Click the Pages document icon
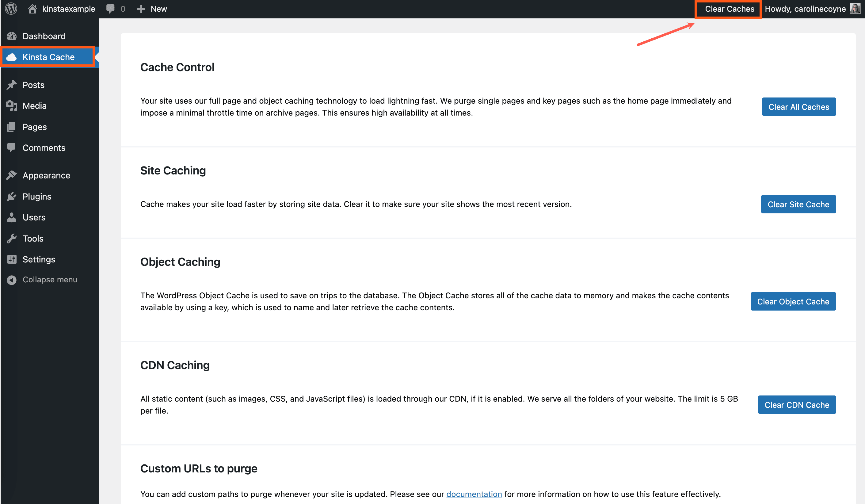Screen dimensions: 865x504 point(12,127)
